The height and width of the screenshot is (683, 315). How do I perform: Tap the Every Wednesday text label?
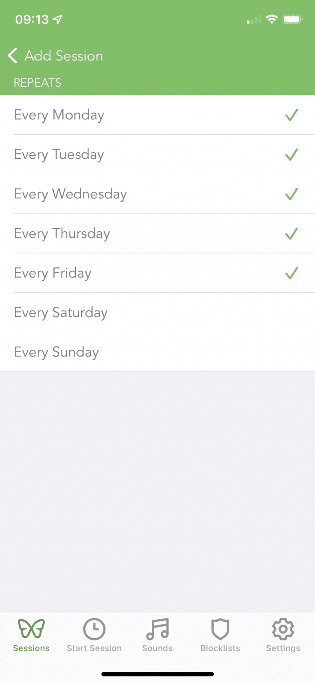click(71, 194)
